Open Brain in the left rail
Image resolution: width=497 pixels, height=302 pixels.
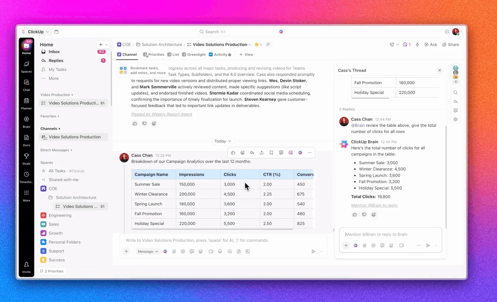[26, 122]
